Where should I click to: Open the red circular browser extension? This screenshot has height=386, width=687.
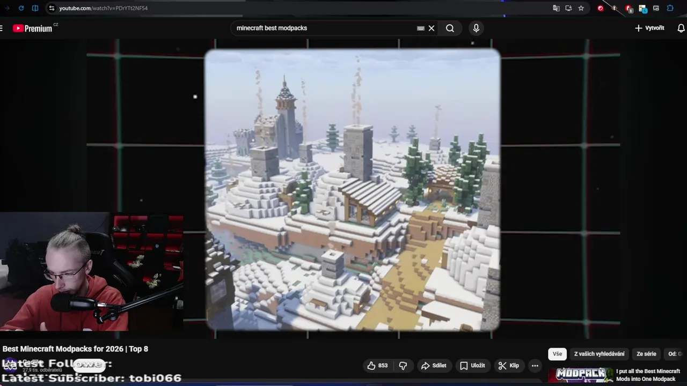click(x=600, y=8)
